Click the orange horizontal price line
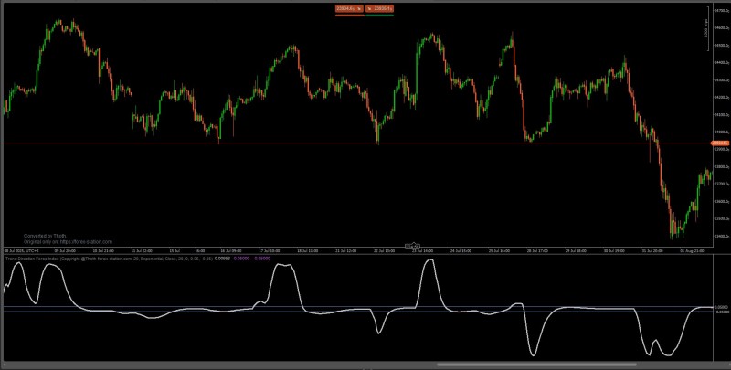 click(x=356, y=143)
